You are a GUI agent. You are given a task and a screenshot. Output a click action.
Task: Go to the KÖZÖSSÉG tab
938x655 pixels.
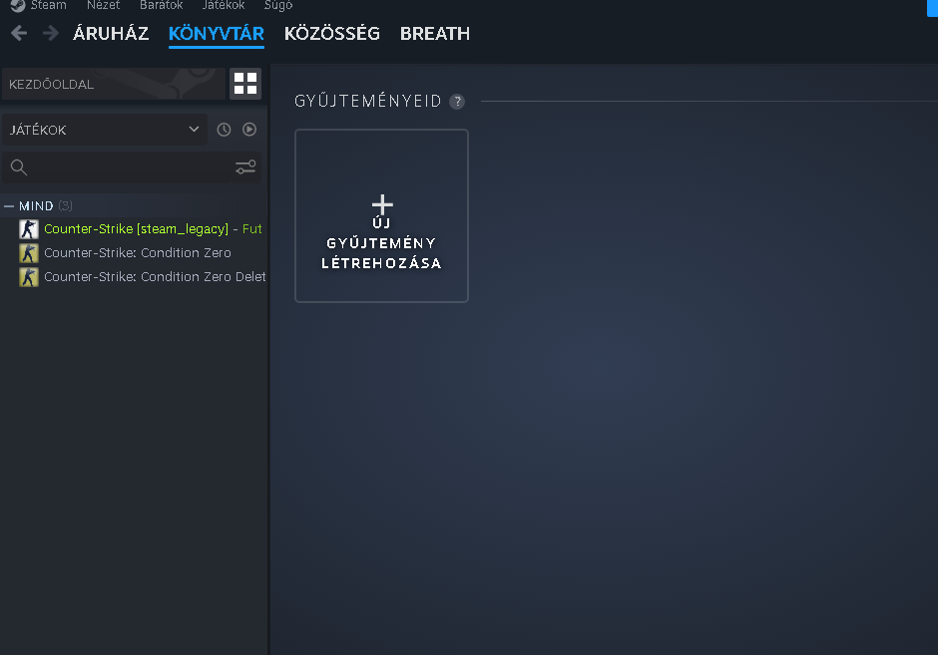pos(331,33)
